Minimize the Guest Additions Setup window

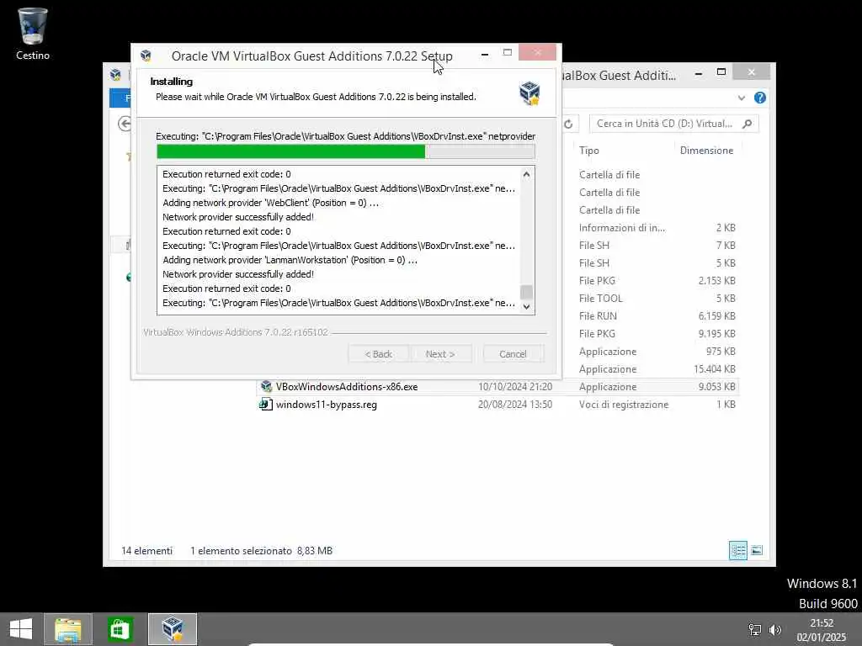(484, 55)
